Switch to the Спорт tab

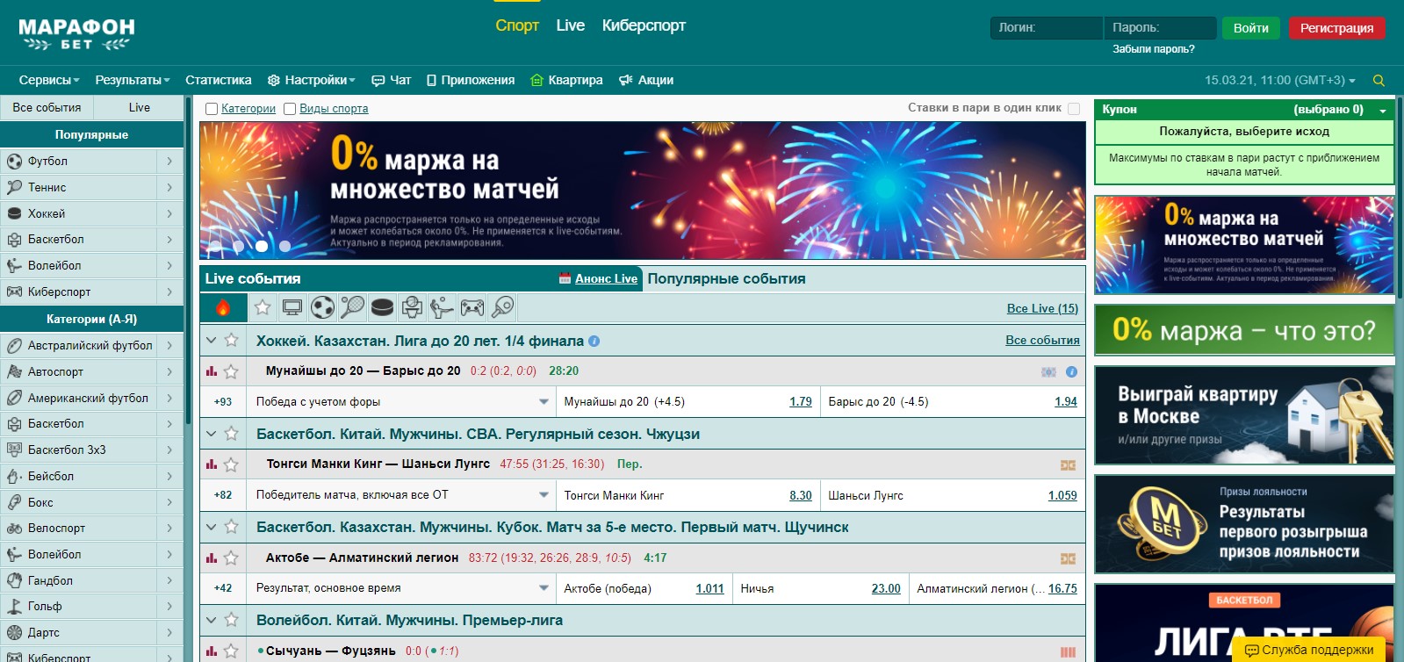pyautogui.click(x=517, y=25)
